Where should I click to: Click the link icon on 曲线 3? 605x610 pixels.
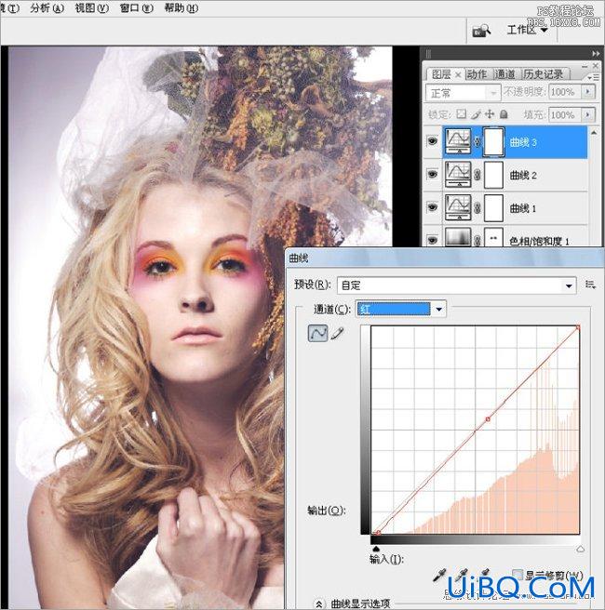pyautogui.click(x=477, y=142)
